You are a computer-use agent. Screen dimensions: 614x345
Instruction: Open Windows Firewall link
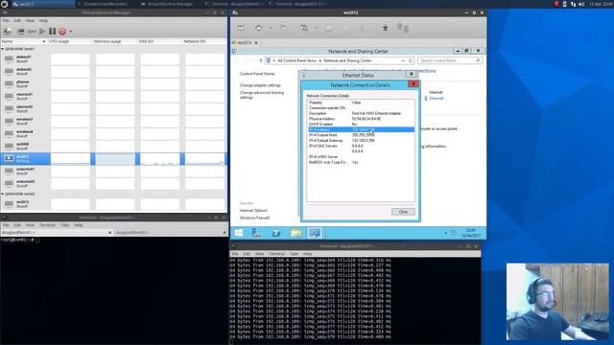point(254,218)
